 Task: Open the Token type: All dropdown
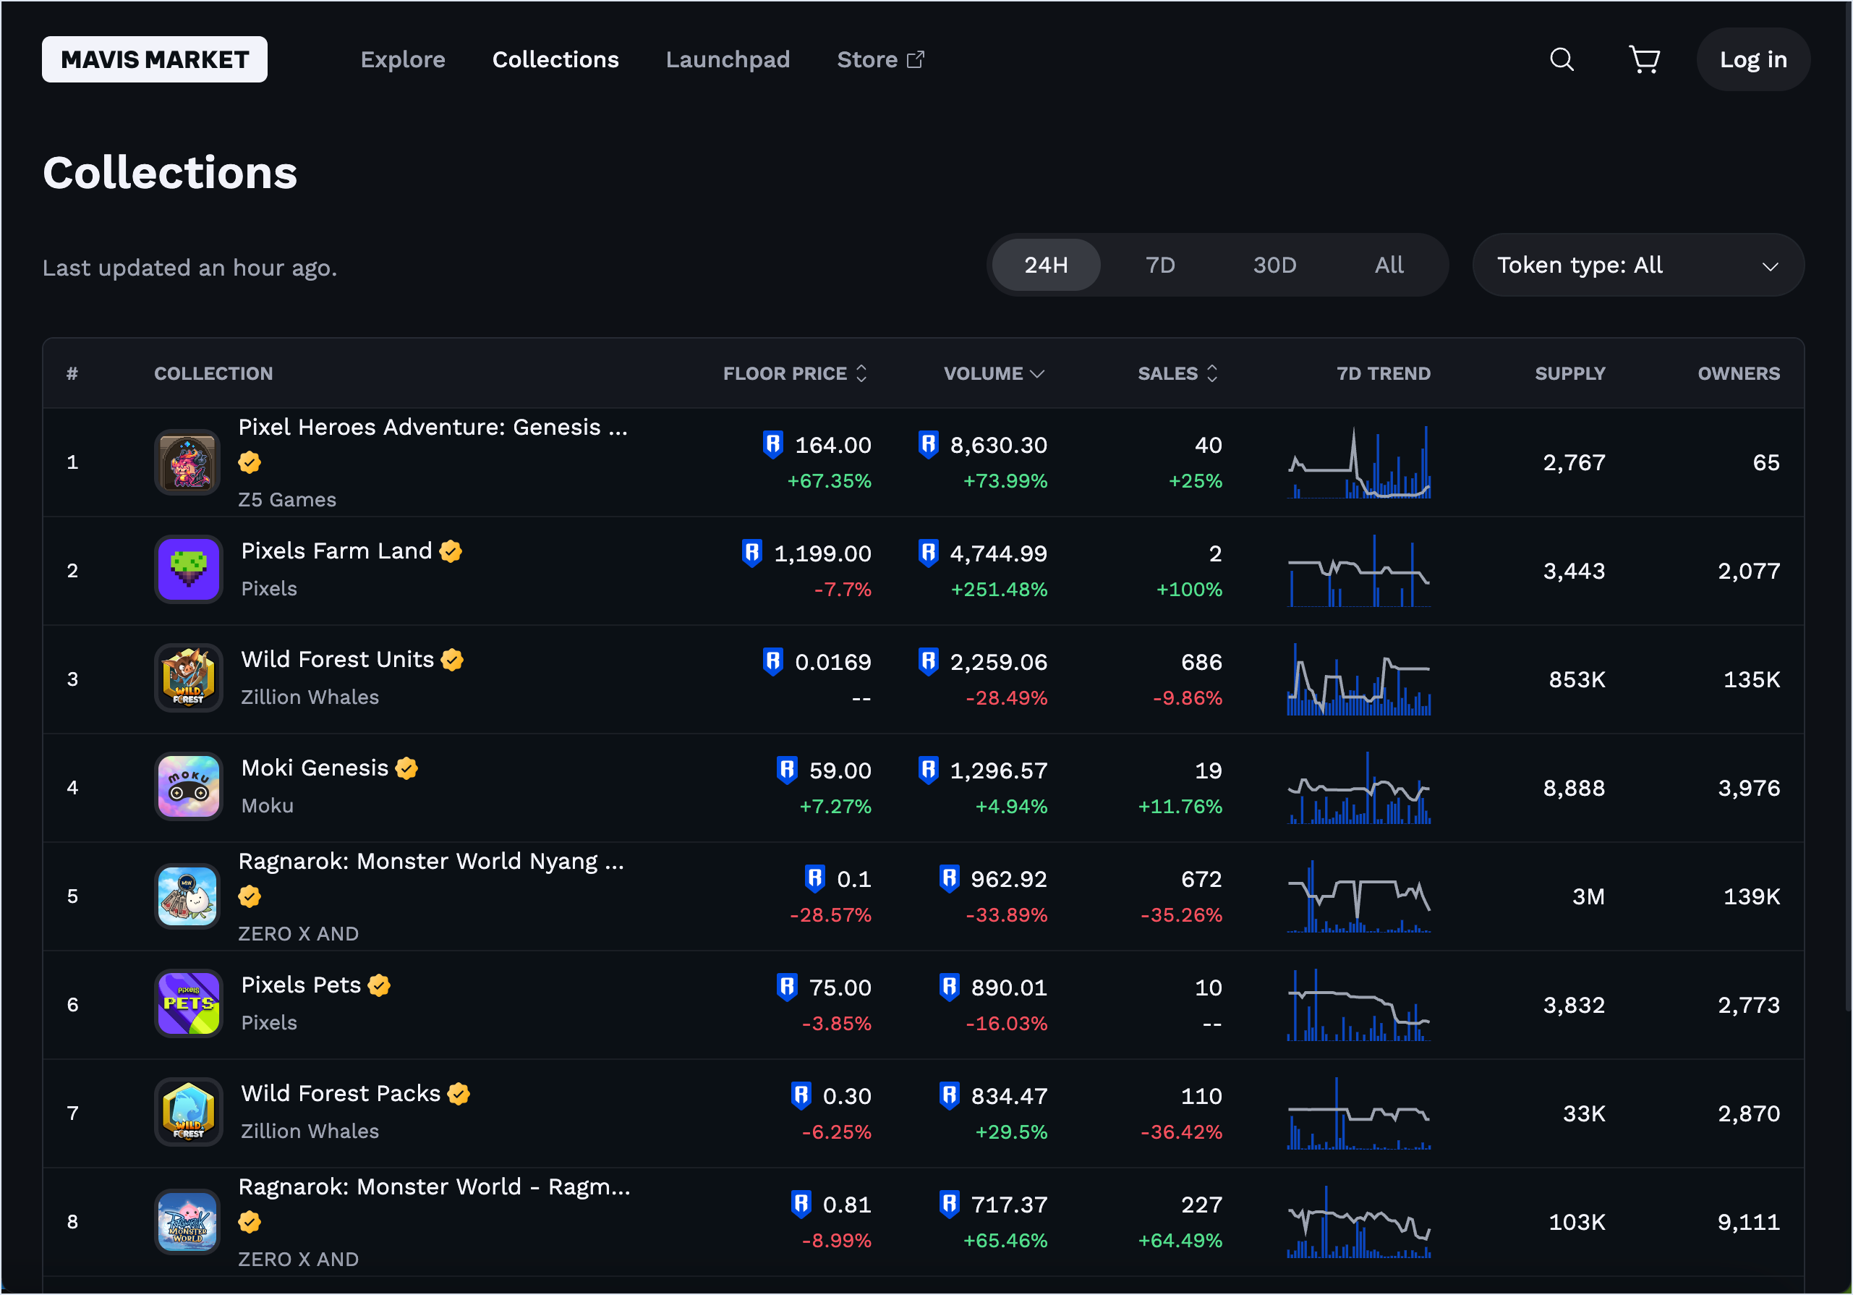tap(1638, 265)
